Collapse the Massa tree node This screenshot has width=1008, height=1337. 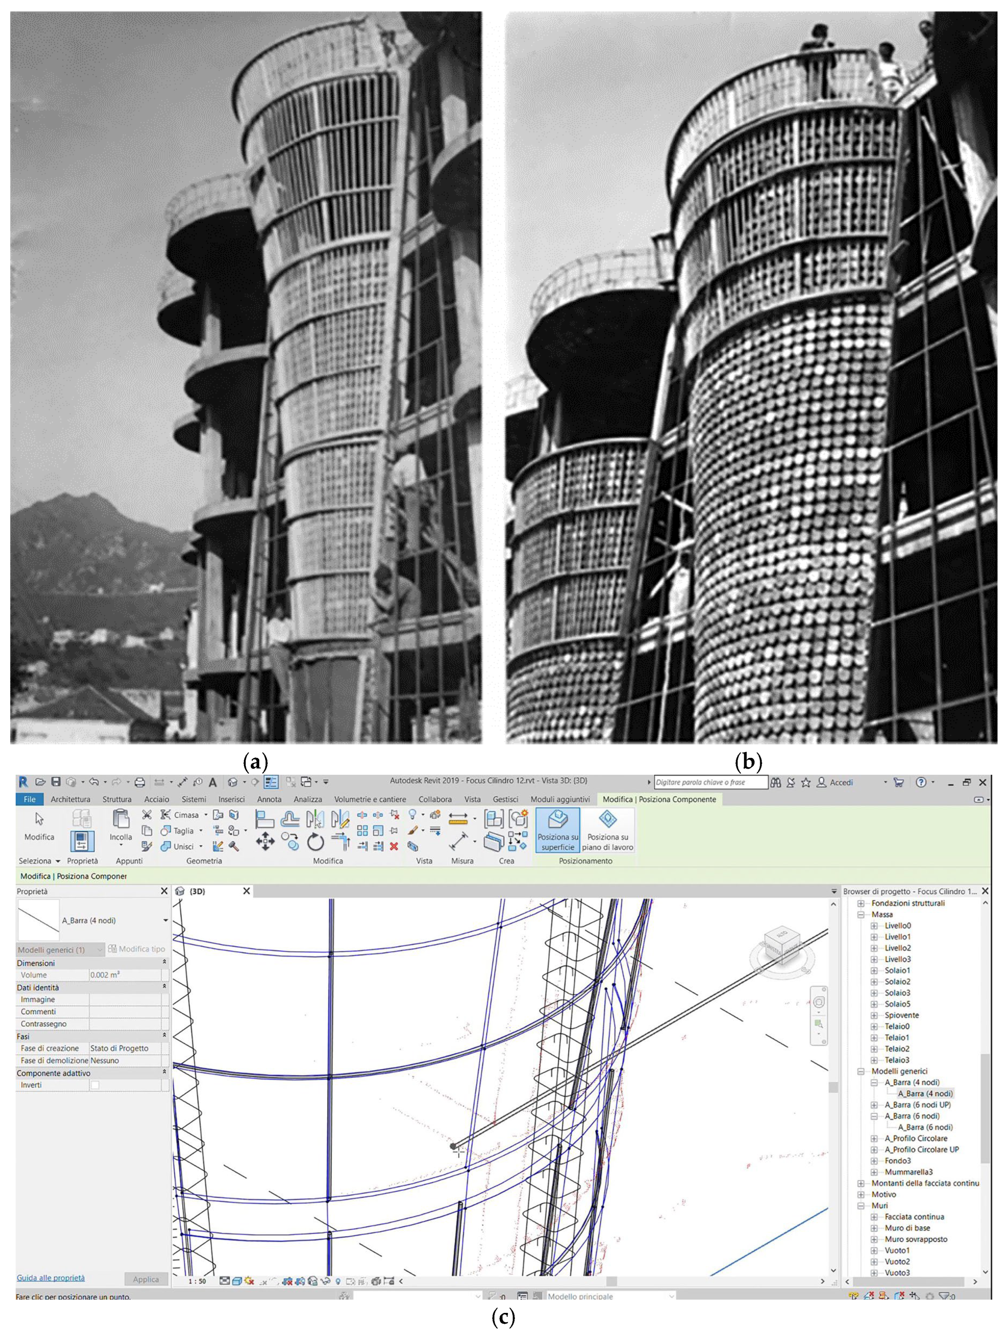861,915
